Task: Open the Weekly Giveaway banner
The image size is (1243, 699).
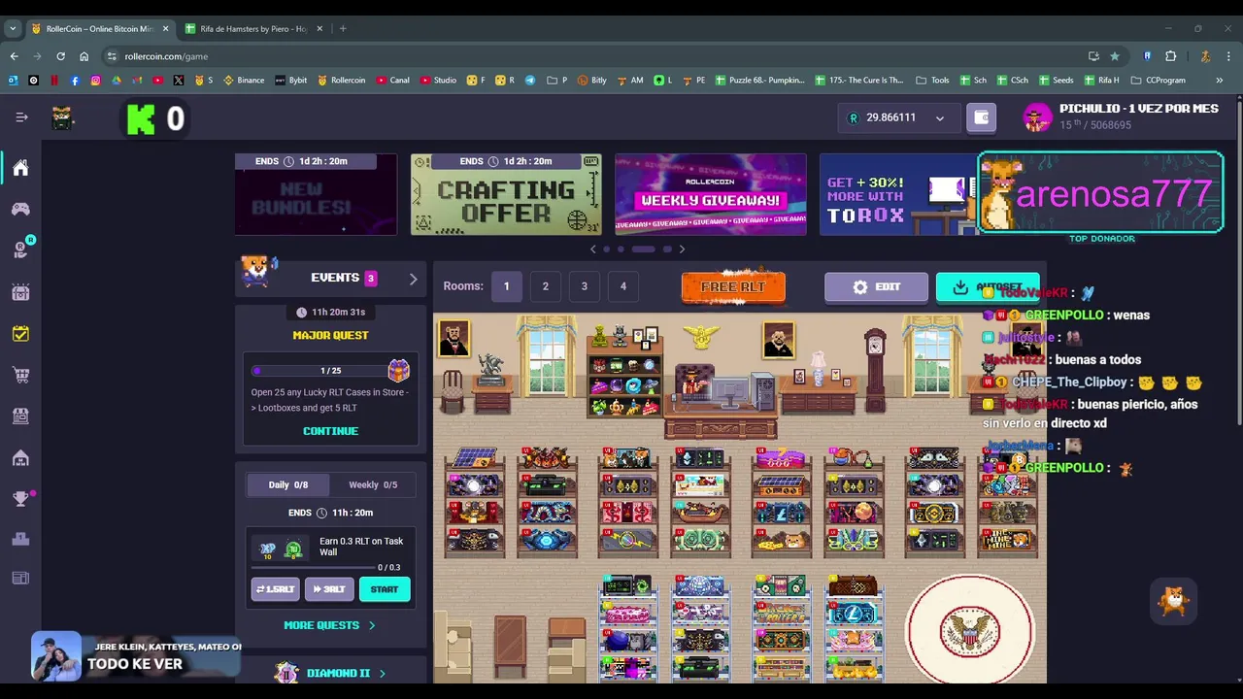Action: (x=711, y=194)
